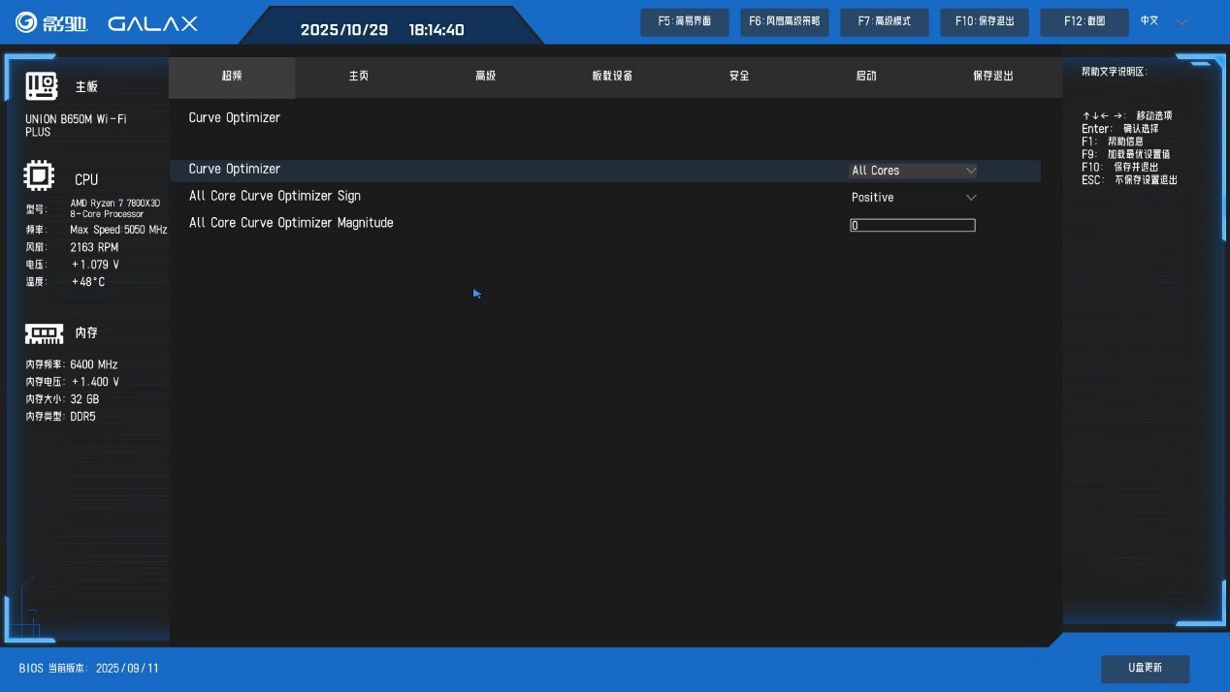Open the 主页 tab

[x=359, y=76]
